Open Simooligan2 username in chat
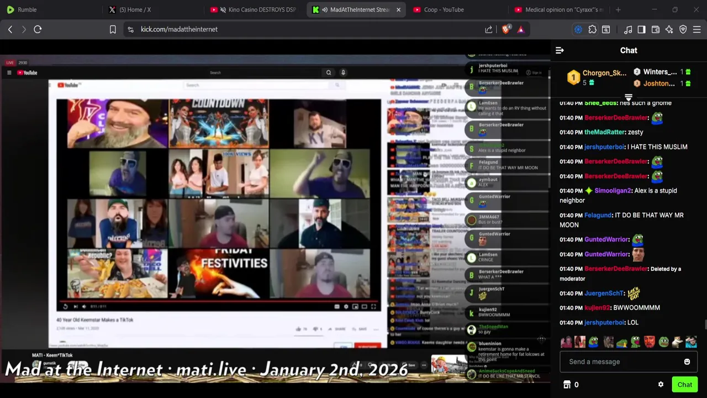The height and width of the screenshot is (398, 707). (613, 191)
